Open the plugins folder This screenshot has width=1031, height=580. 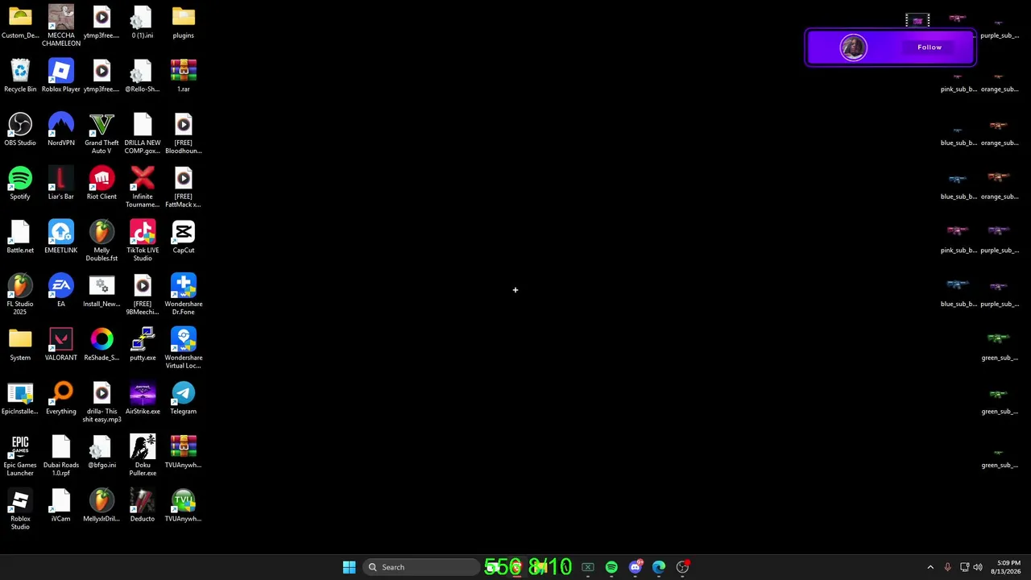tap(183, 23)
